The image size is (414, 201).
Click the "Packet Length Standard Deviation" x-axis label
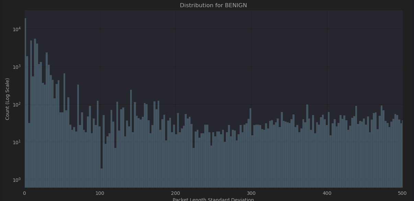(213, 200)
